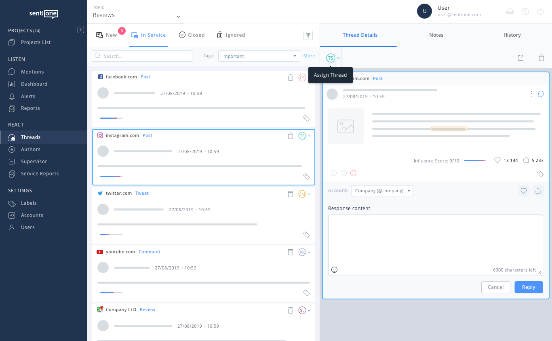Open the Topic Reviews dropdown
552x341 pixels.
coord(136,15)
